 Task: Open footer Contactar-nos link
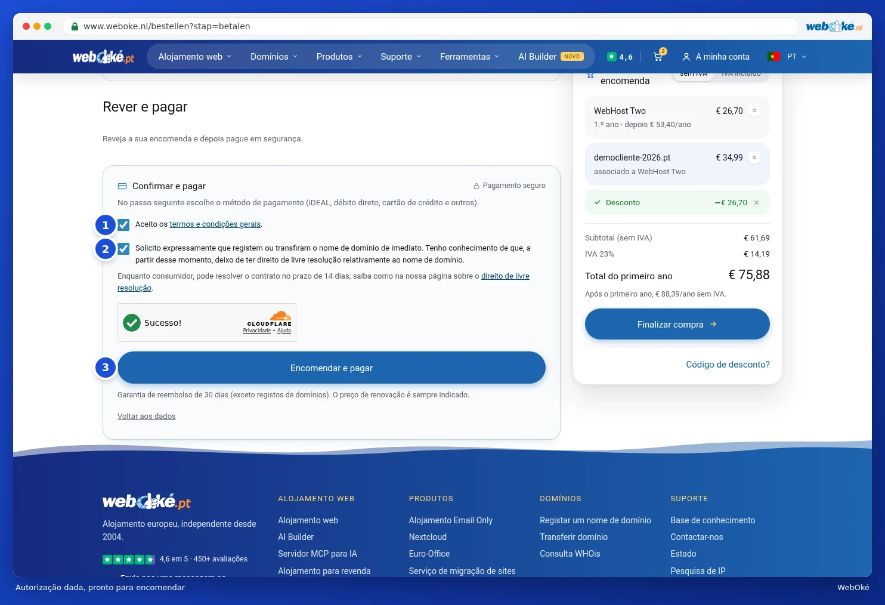click(697, 537)
